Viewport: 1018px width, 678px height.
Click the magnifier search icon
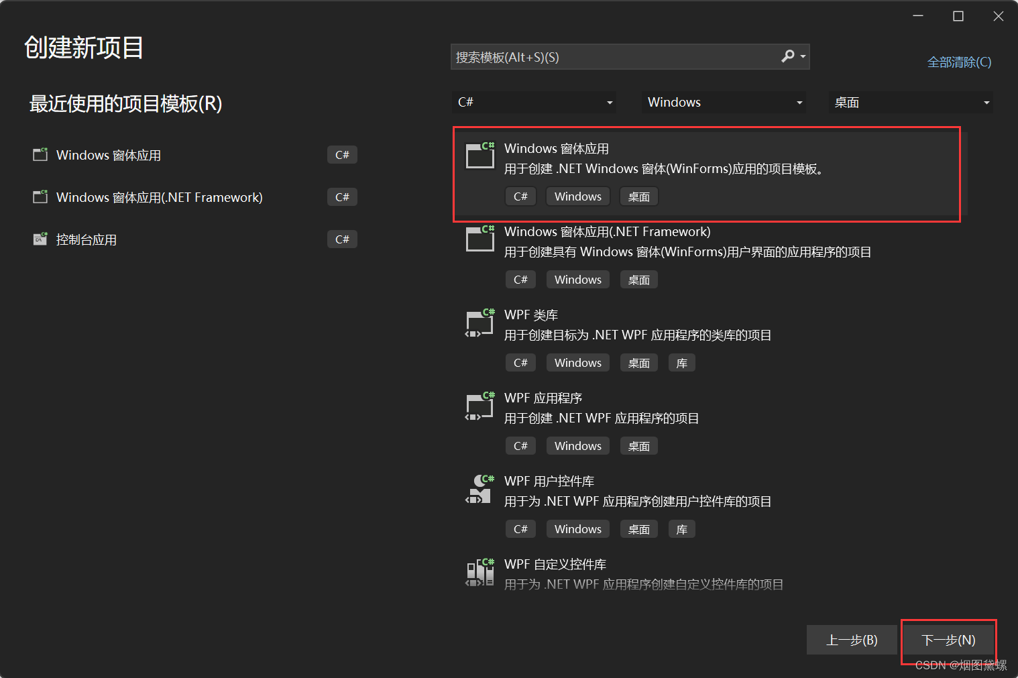[788, 56]
